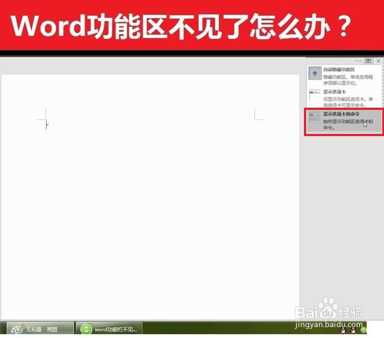Open the Ribbon Display Options button
The image size is (384, 338).
[x=368, y=61]
